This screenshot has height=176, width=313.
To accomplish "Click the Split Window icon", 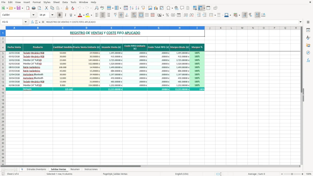I will [x=208, y=8].
